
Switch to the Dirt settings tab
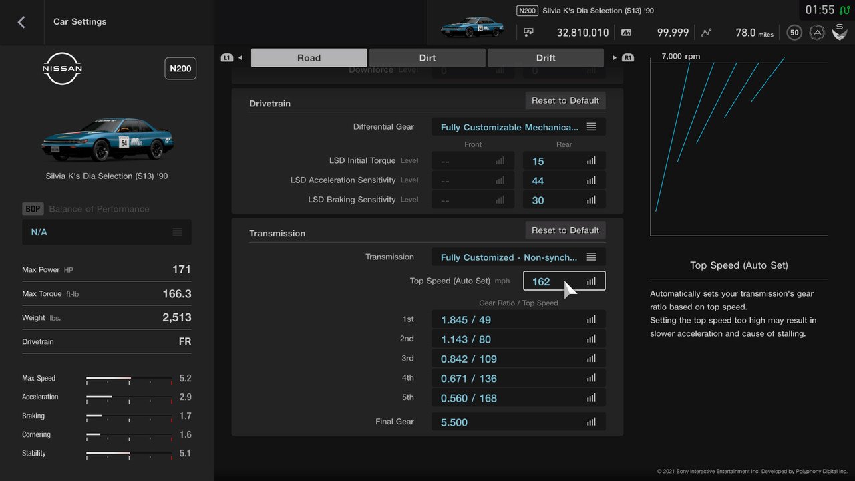click(x=427, y=58)
